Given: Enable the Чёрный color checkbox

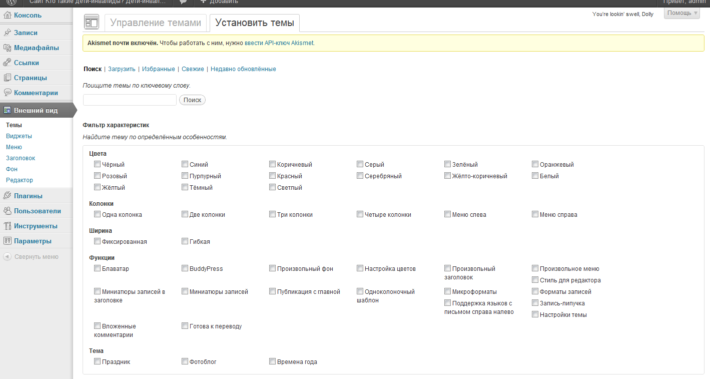Looking at the screenshot, I should [x=97, y=164].
